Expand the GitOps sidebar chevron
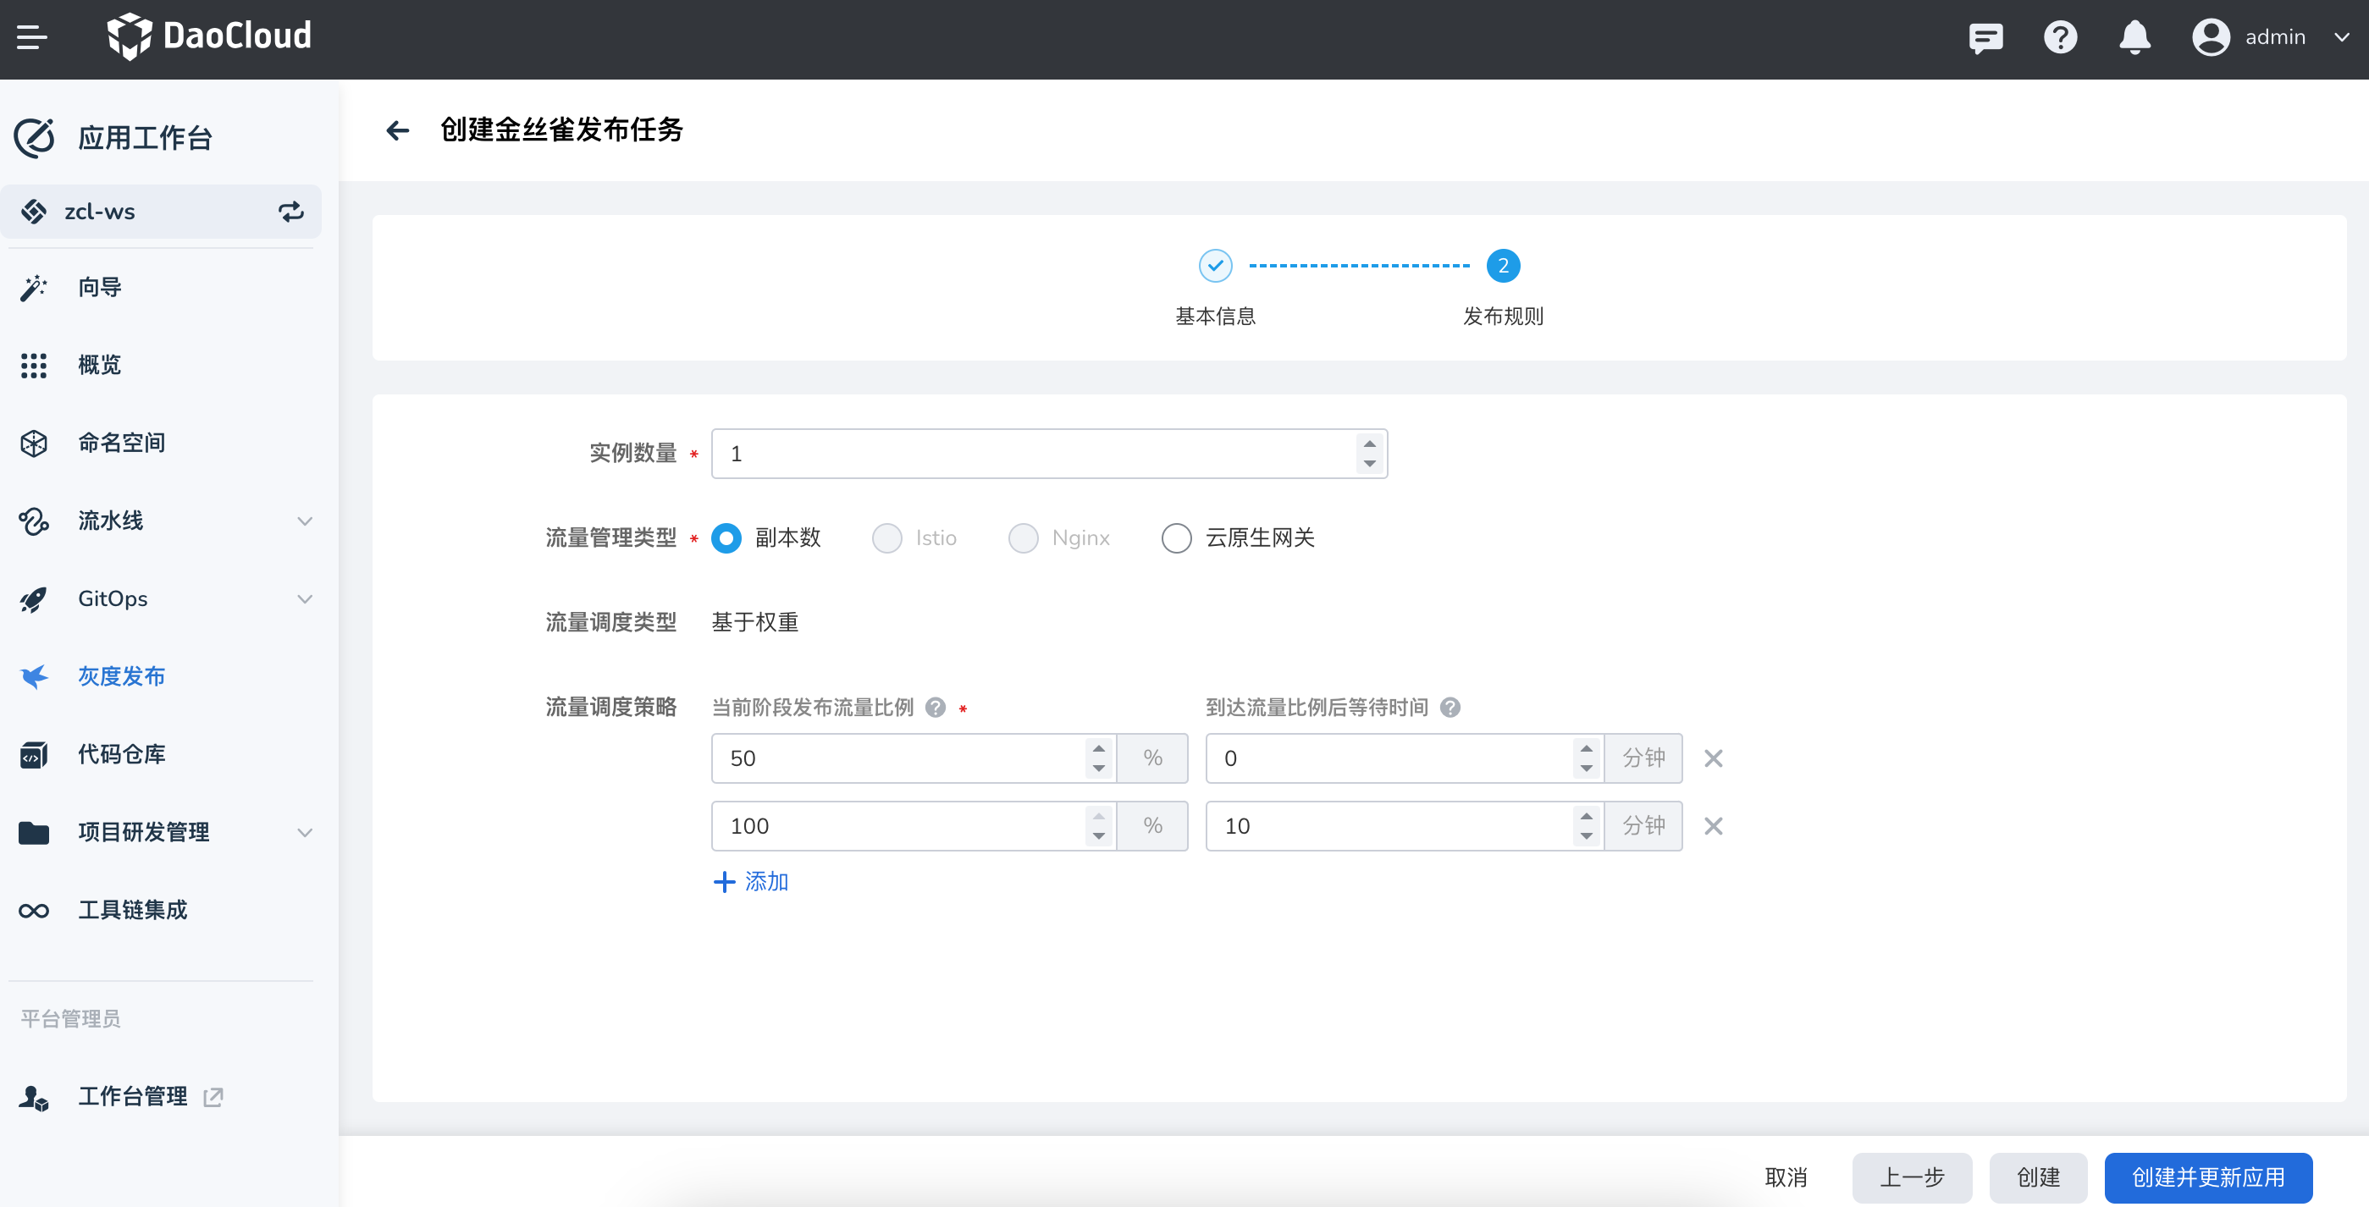 coord(305,599)
